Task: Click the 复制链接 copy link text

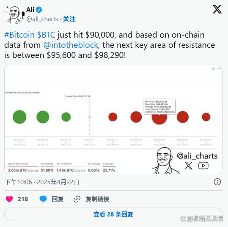Action: 97,199
